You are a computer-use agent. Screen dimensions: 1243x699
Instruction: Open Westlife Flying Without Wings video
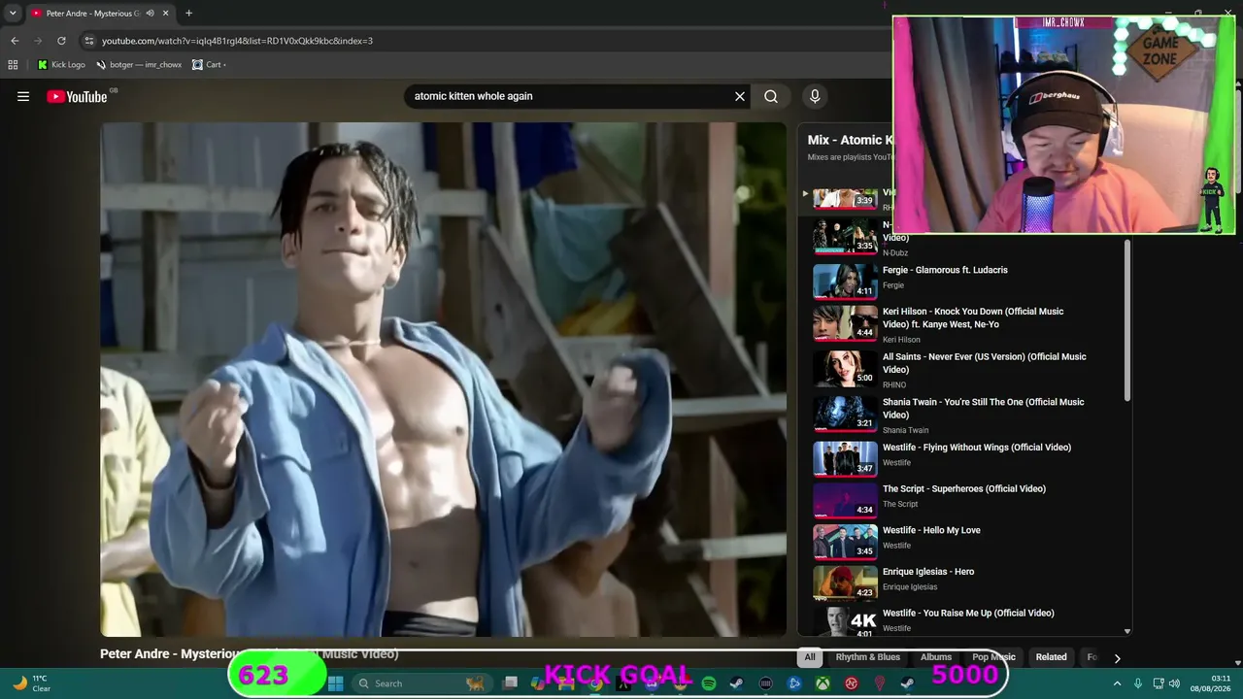(x=977, y=448)
